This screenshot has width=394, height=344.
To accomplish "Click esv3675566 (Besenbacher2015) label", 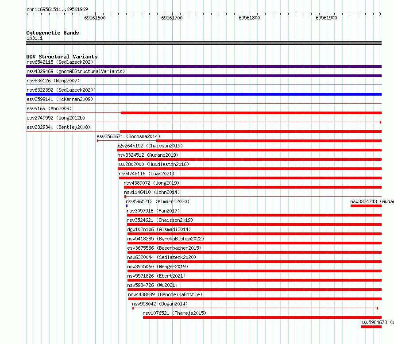I will coord(164,248).
